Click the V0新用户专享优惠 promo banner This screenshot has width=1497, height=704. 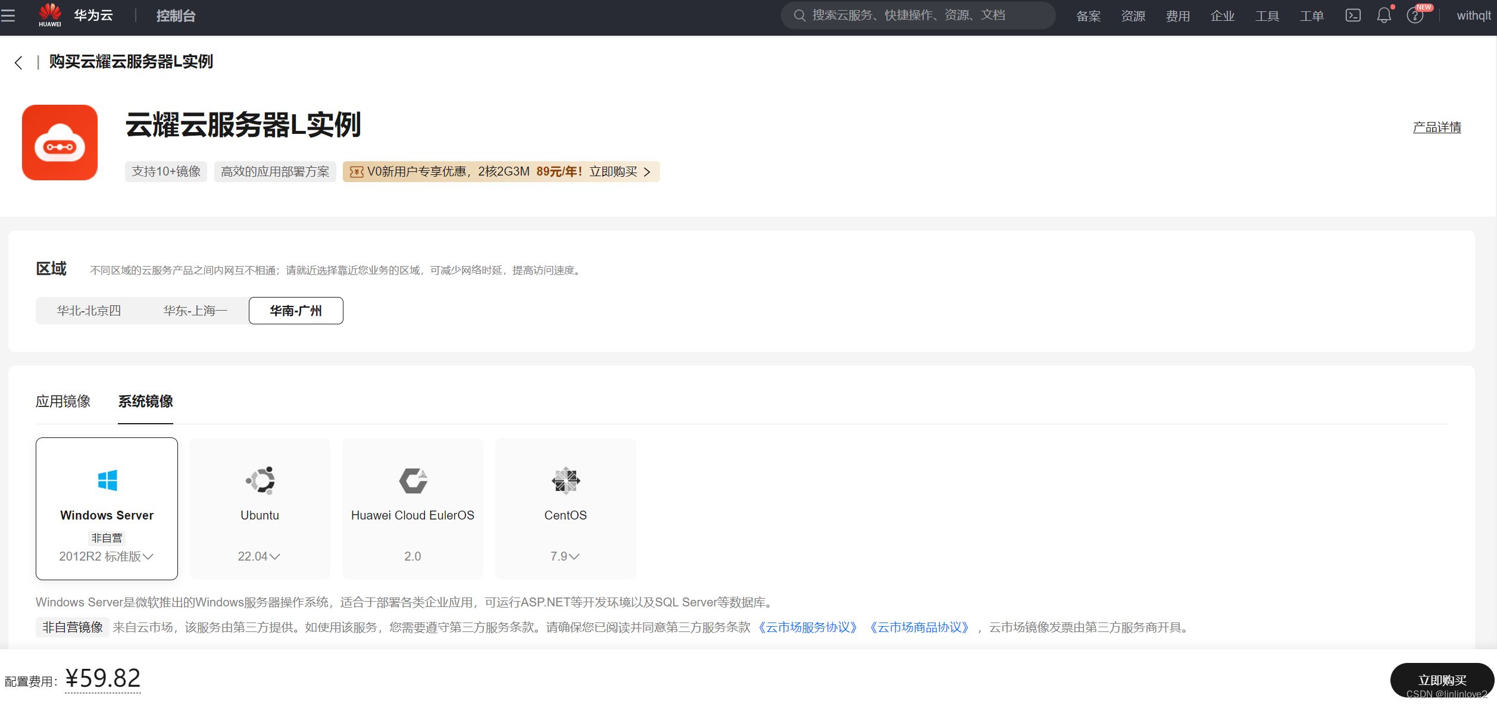501,172
